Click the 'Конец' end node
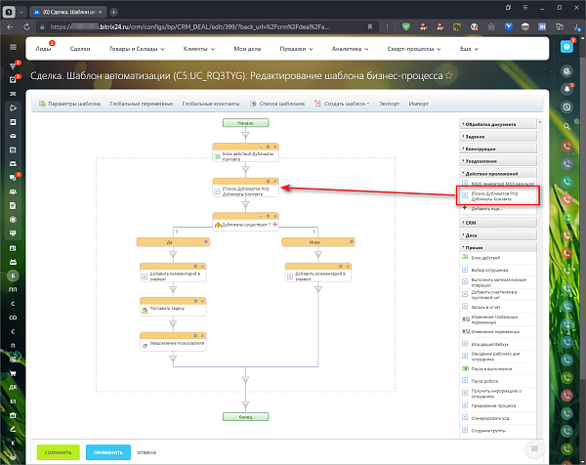This screenshot has height=465, width=586. [245, 417]
